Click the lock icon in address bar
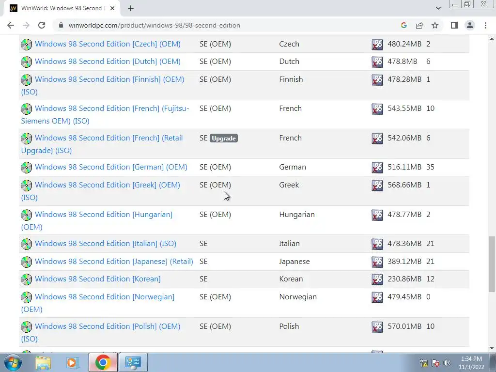Viewport: 496px width, 372px height. click(61, 25)
